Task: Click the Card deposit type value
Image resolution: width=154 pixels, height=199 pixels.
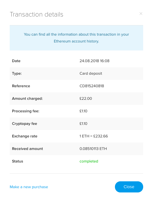Action: (x=91, y=74)
